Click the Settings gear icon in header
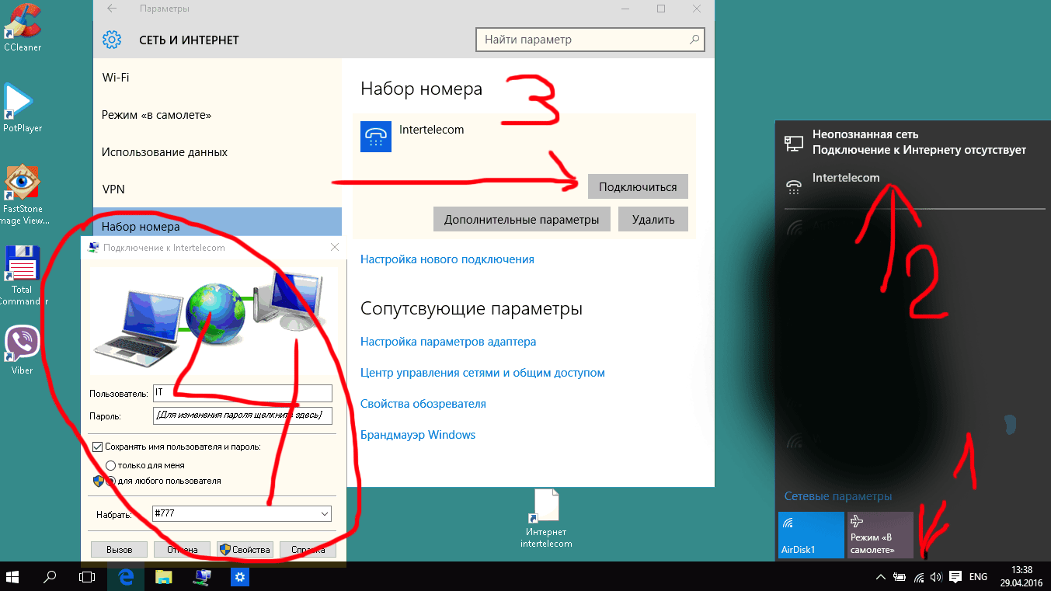Screen dimensions: 1051x591 (x=112, y=40)
